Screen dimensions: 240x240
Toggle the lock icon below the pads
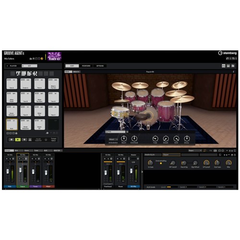tap(16, 133)
